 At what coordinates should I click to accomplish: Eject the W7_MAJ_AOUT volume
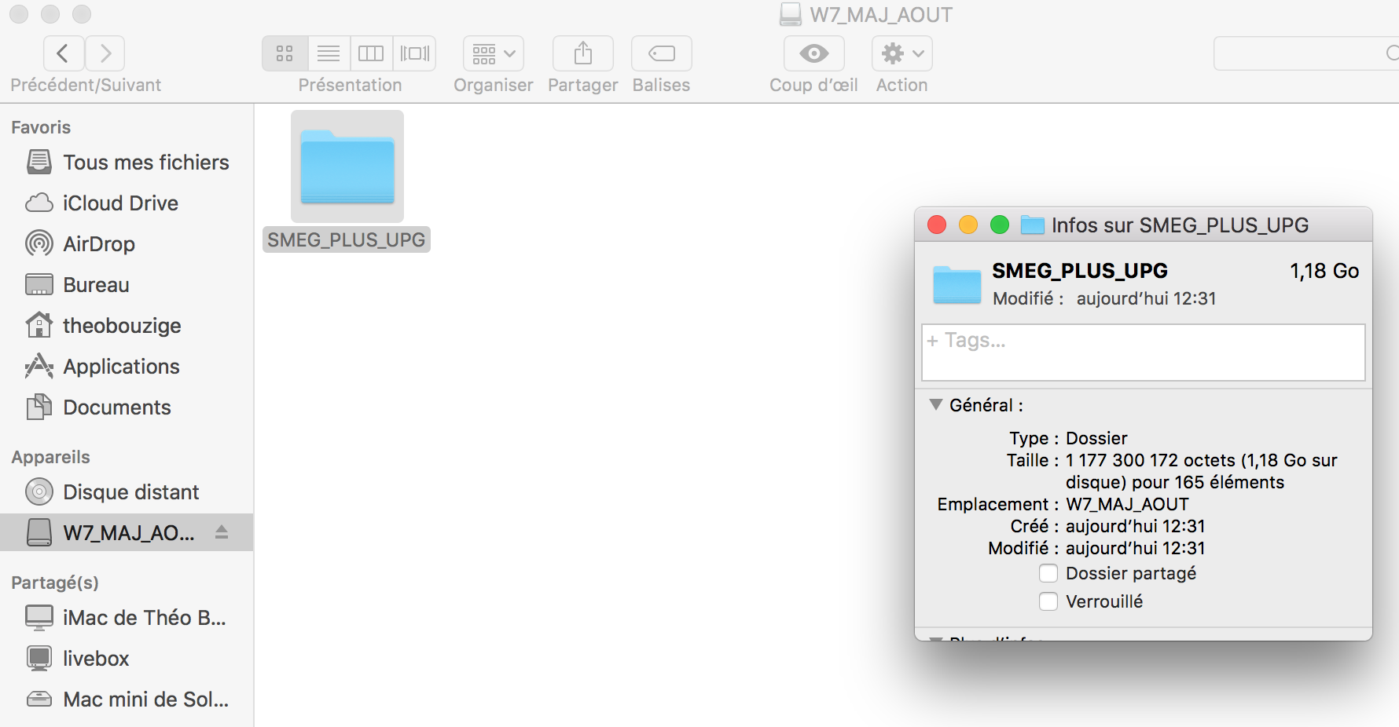point(222,532)
